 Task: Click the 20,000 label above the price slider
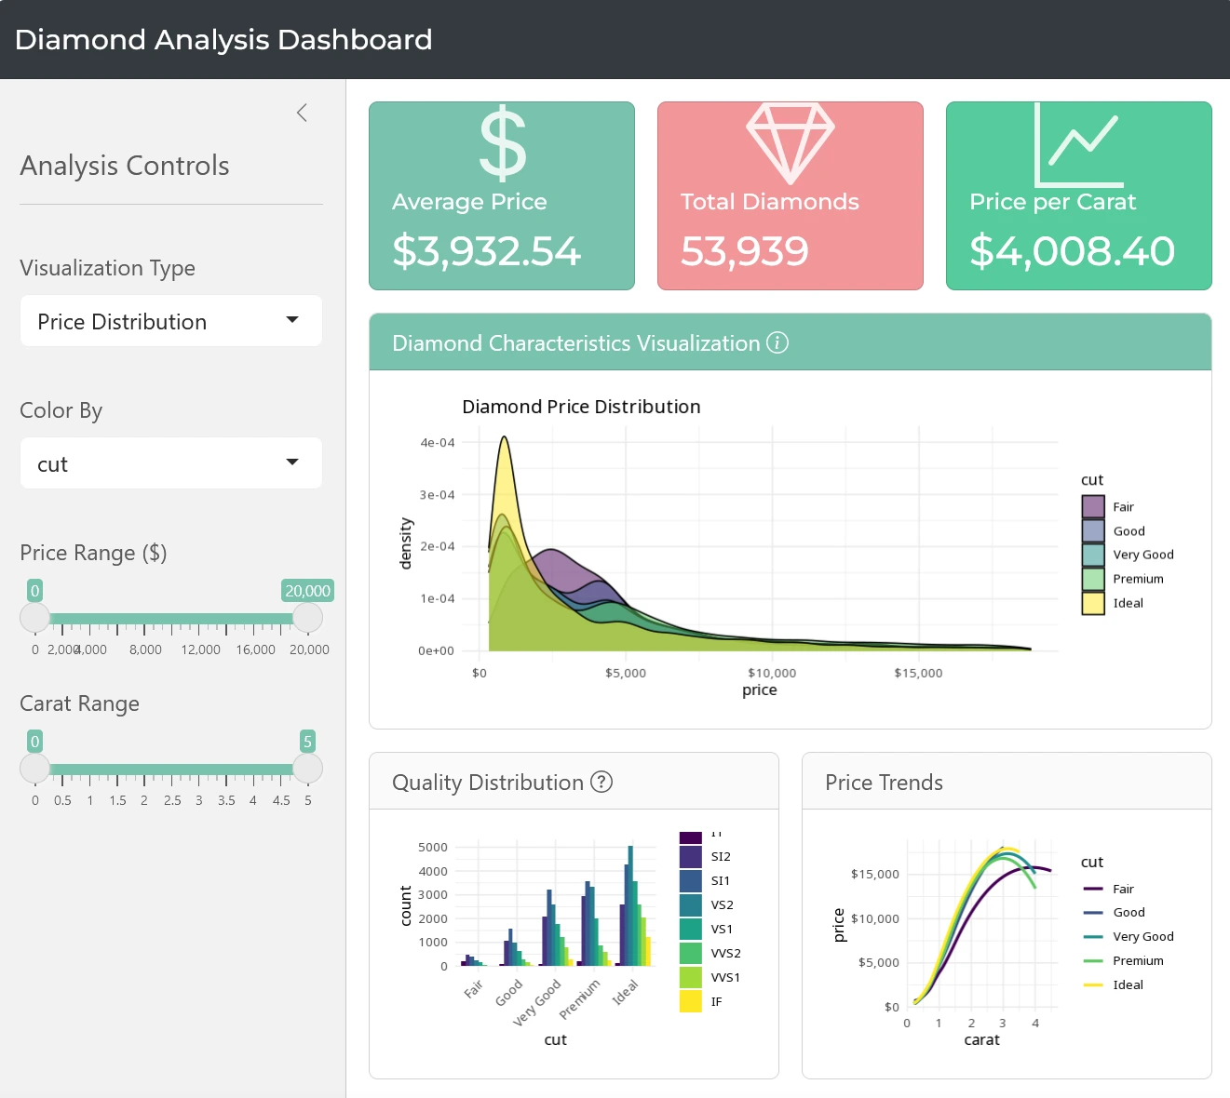point(307,591)
